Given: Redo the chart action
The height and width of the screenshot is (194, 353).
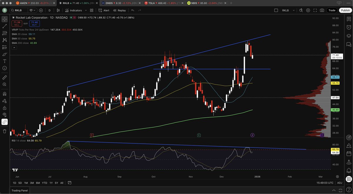Looking at the screenshot, I should 140,10.
